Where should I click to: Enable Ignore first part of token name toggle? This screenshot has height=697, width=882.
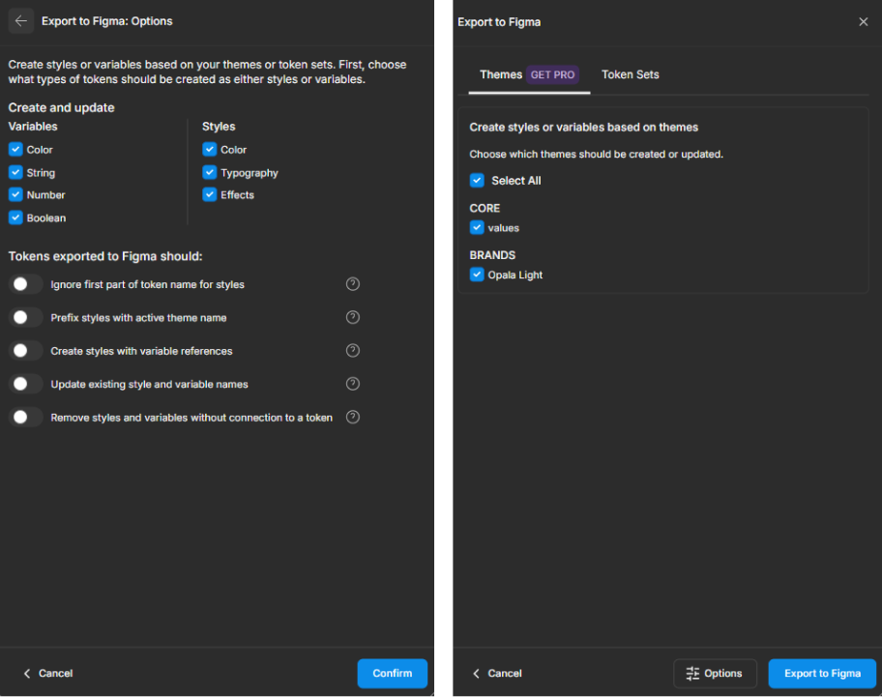coord(26,284)
